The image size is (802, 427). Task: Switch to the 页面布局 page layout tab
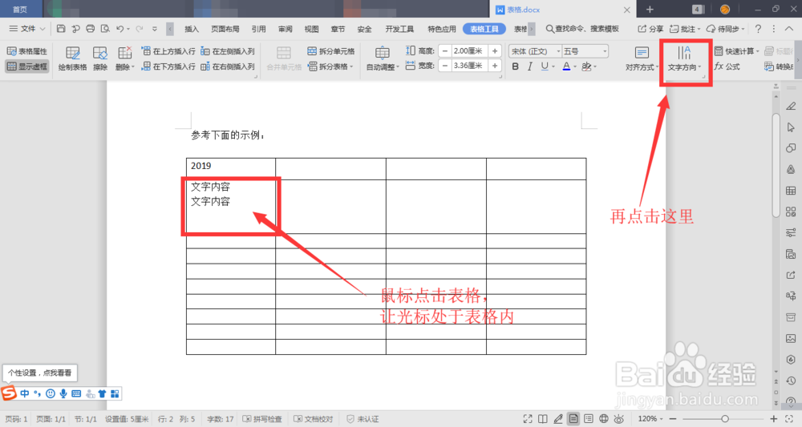pos(225,29)
